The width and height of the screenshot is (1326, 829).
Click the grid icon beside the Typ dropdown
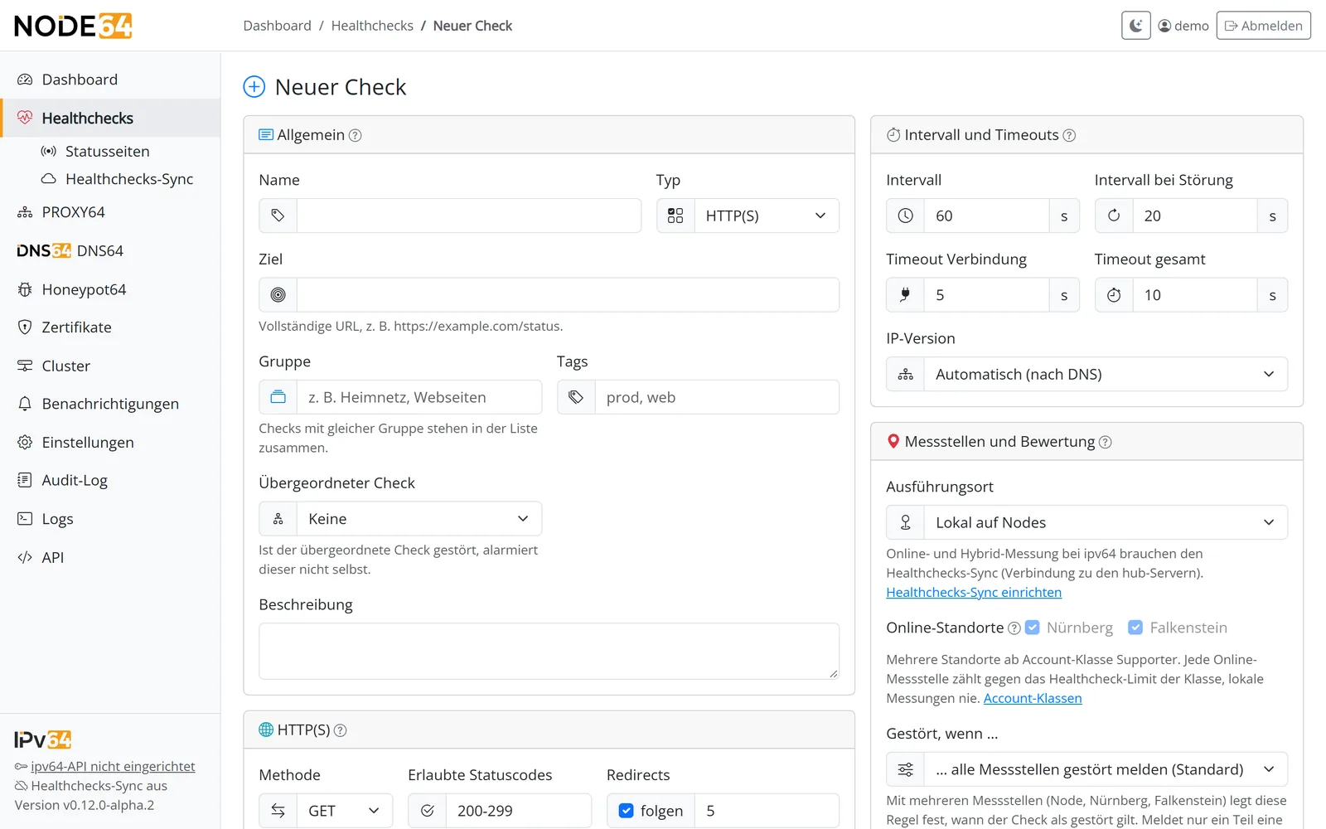coord(675,216)
